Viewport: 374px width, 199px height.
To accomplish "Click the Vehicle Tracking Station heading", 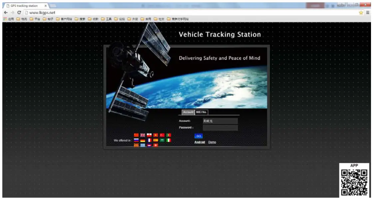I will (220, 35).
